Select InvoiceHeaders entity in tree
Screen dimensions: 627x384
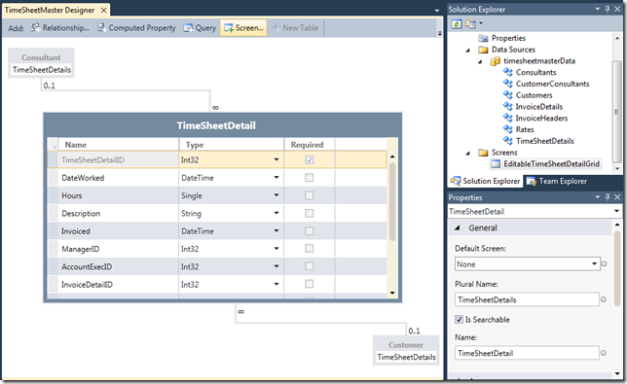tap(541, 119)
